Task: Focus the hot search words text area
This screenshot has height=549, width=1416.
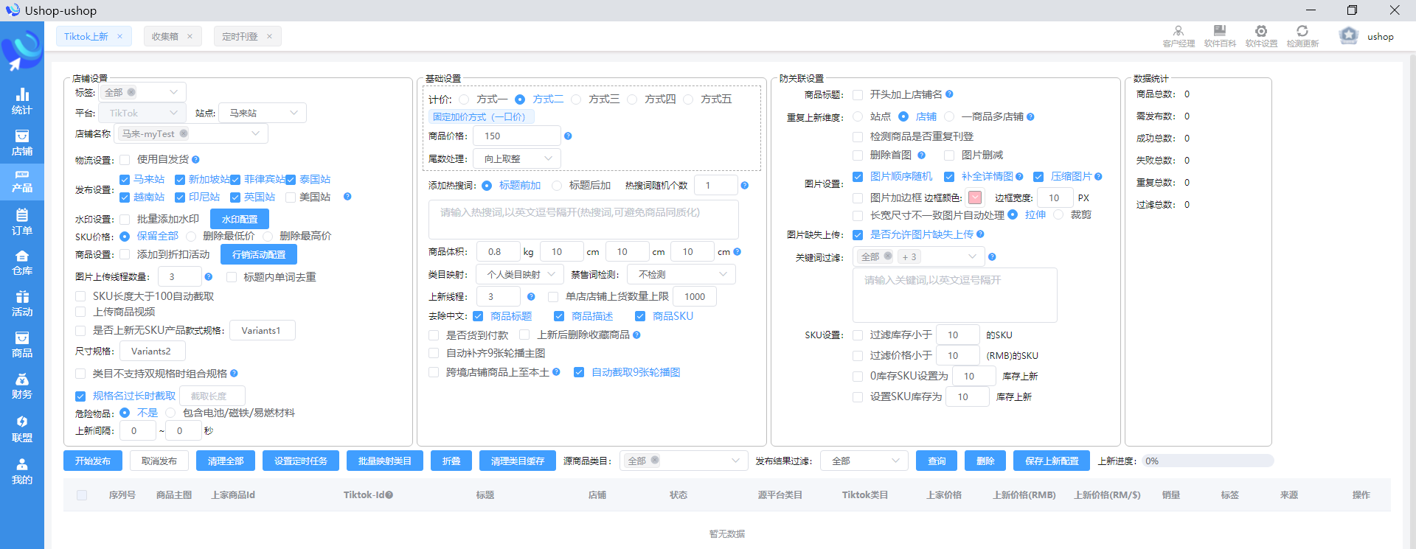Action: tap(583, 220)
